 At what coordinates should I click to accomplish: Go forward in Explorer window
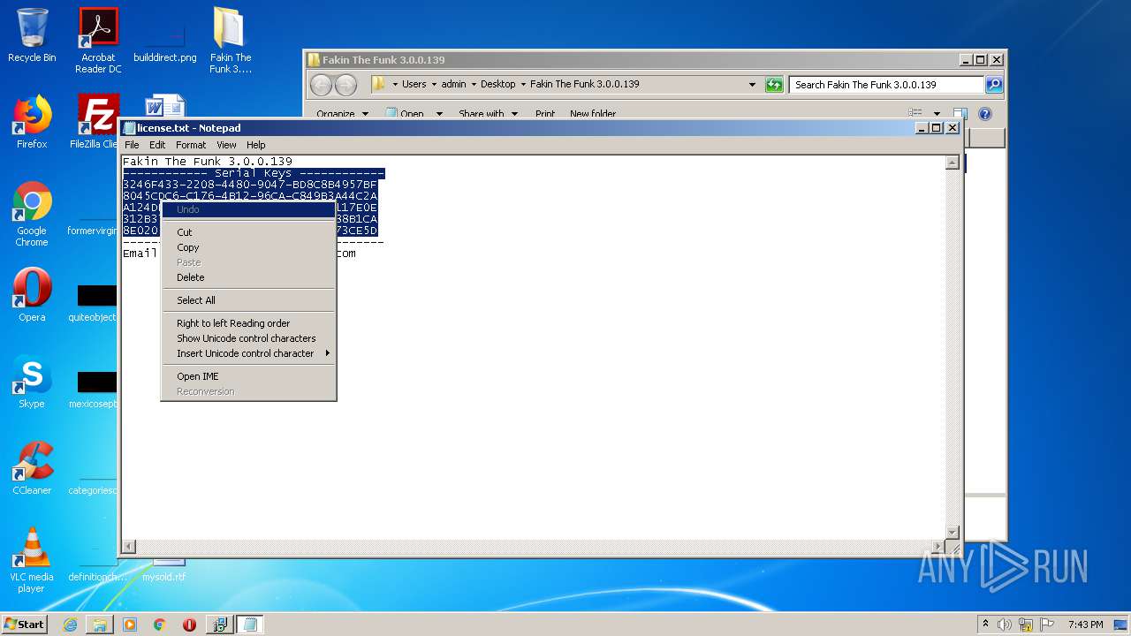[x=346, y=85]
